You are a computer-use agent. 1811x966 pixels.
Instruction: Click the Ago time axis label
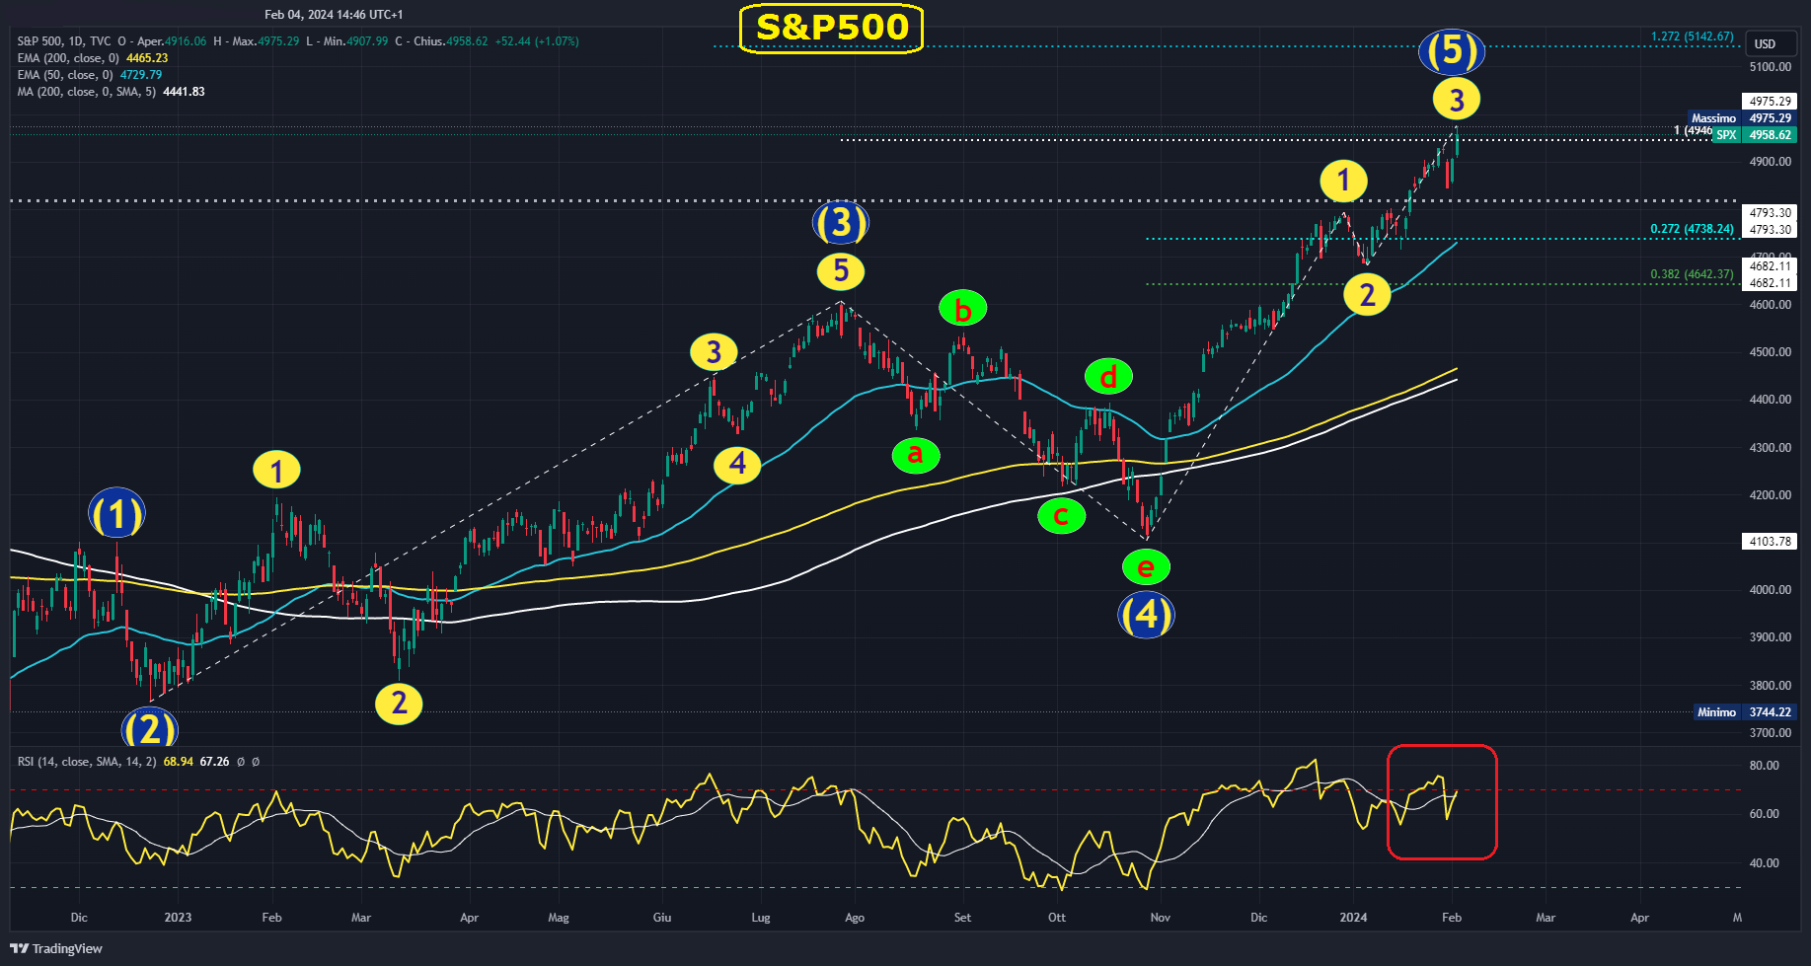click(855, 918)
